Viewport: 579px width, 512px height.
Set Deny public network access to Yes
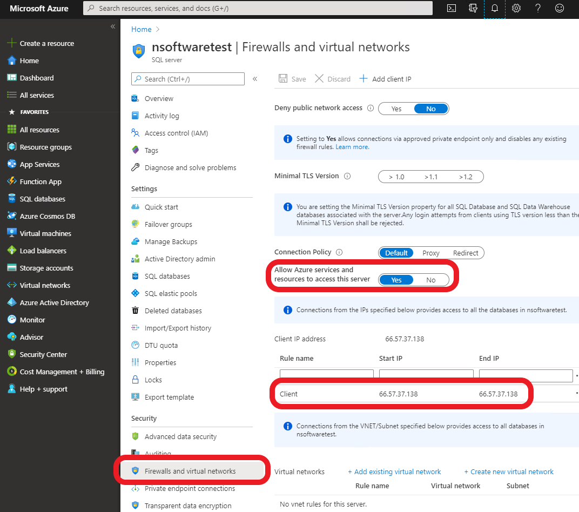click(x=396, y=109)
